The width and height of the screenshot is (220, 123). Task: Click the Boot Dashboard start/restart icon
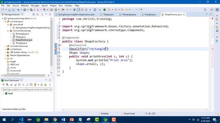pyautogui.click(x=3, y=85)
